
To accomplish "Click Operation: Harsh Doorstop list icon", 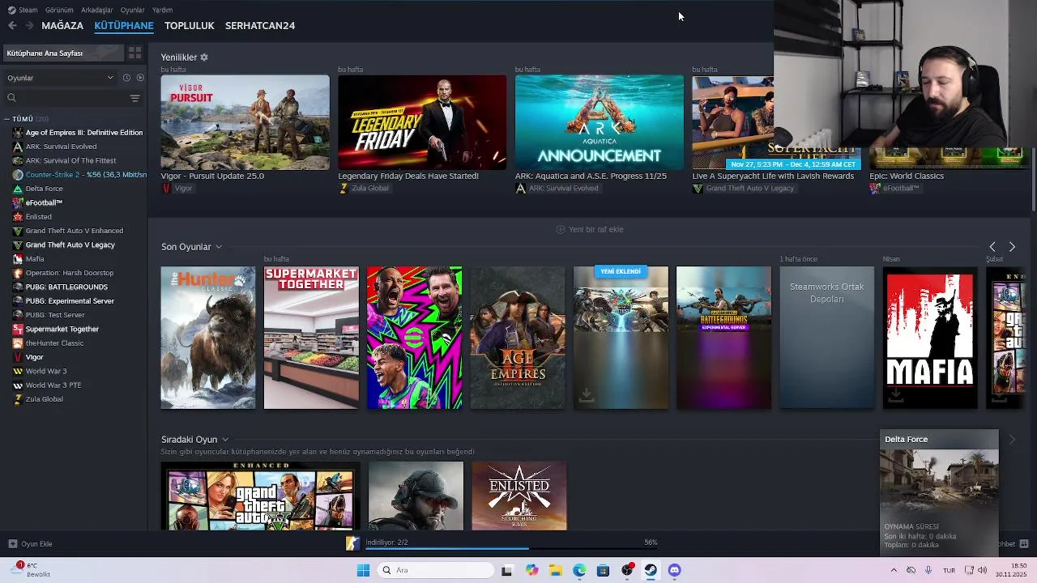I will click(18, 273).
